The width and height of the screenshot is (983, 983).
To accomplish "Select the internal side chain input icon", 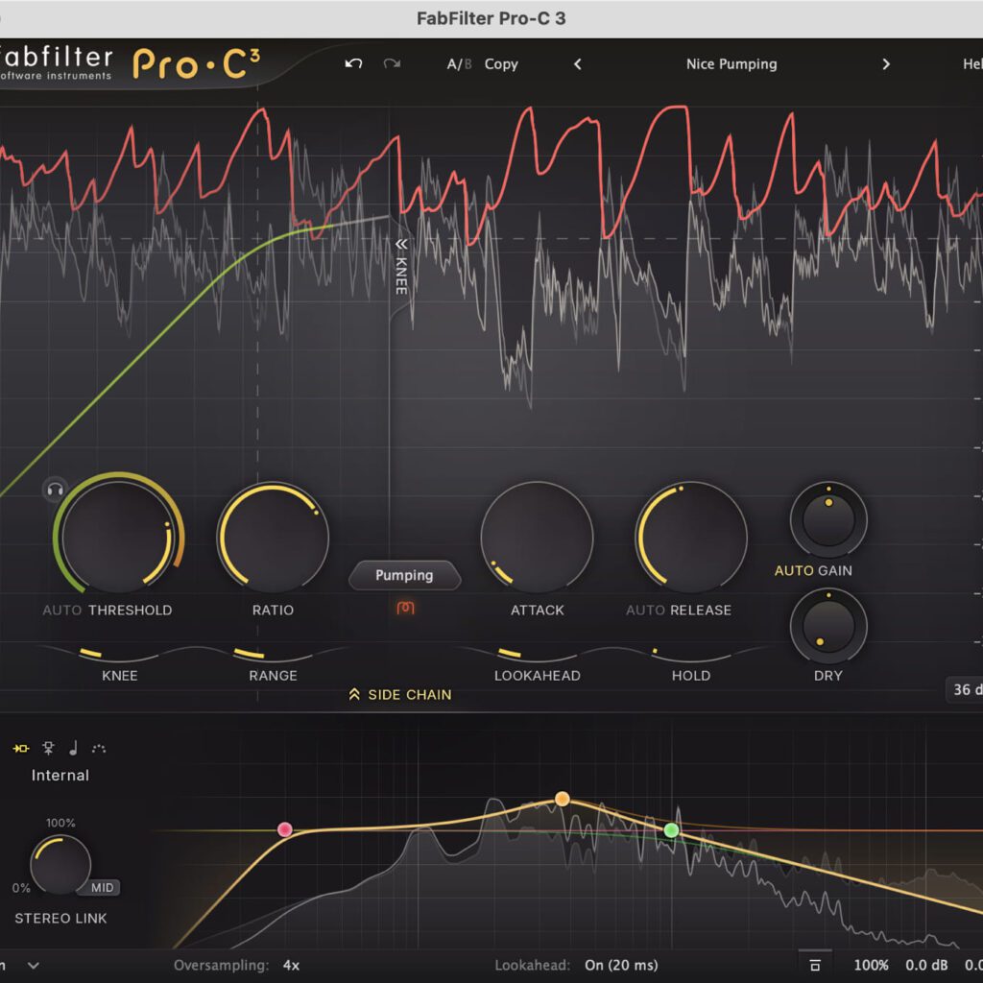I will [x=21, y=749].
